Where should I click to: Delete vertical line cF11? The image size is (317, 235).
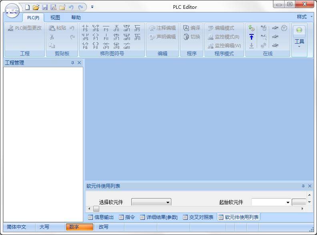[116, 28]
